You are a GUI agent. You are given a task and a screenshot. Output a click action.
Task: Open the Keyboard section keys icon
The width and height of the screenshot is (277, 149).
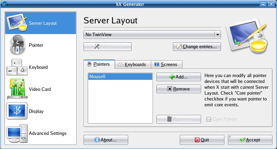click(x=17, y=67)
